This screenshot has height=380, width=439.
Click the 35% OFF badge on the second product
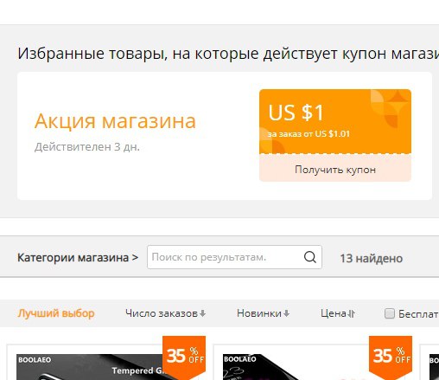click(x=391, y=357)
